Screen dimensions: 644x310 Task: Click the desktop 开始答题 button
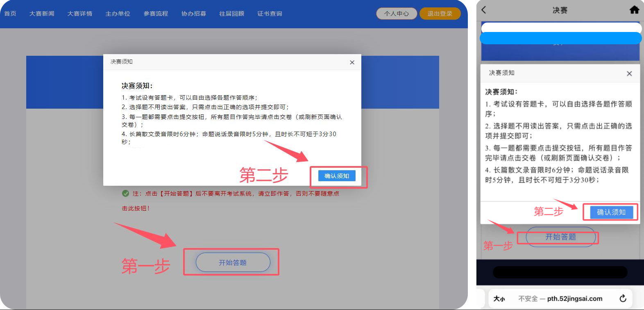click(233, 262)
